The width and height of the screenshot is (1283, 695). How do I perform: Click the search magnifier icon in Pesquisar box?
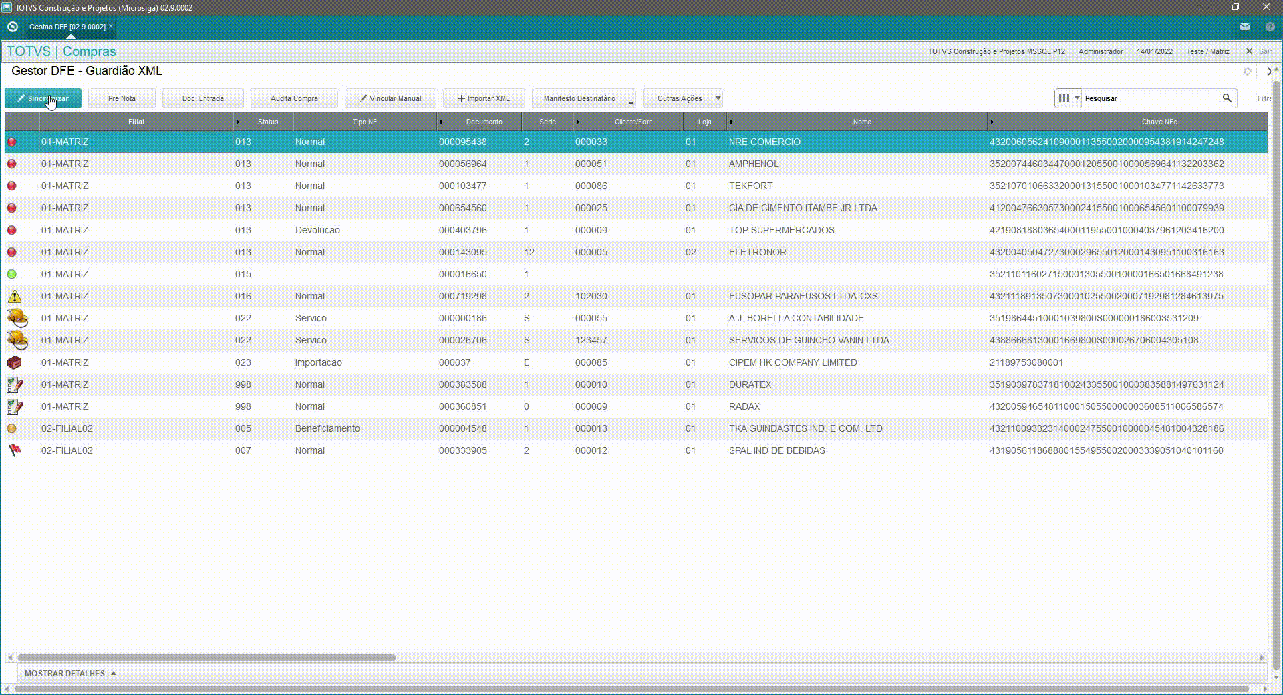tap(1227, 98)
